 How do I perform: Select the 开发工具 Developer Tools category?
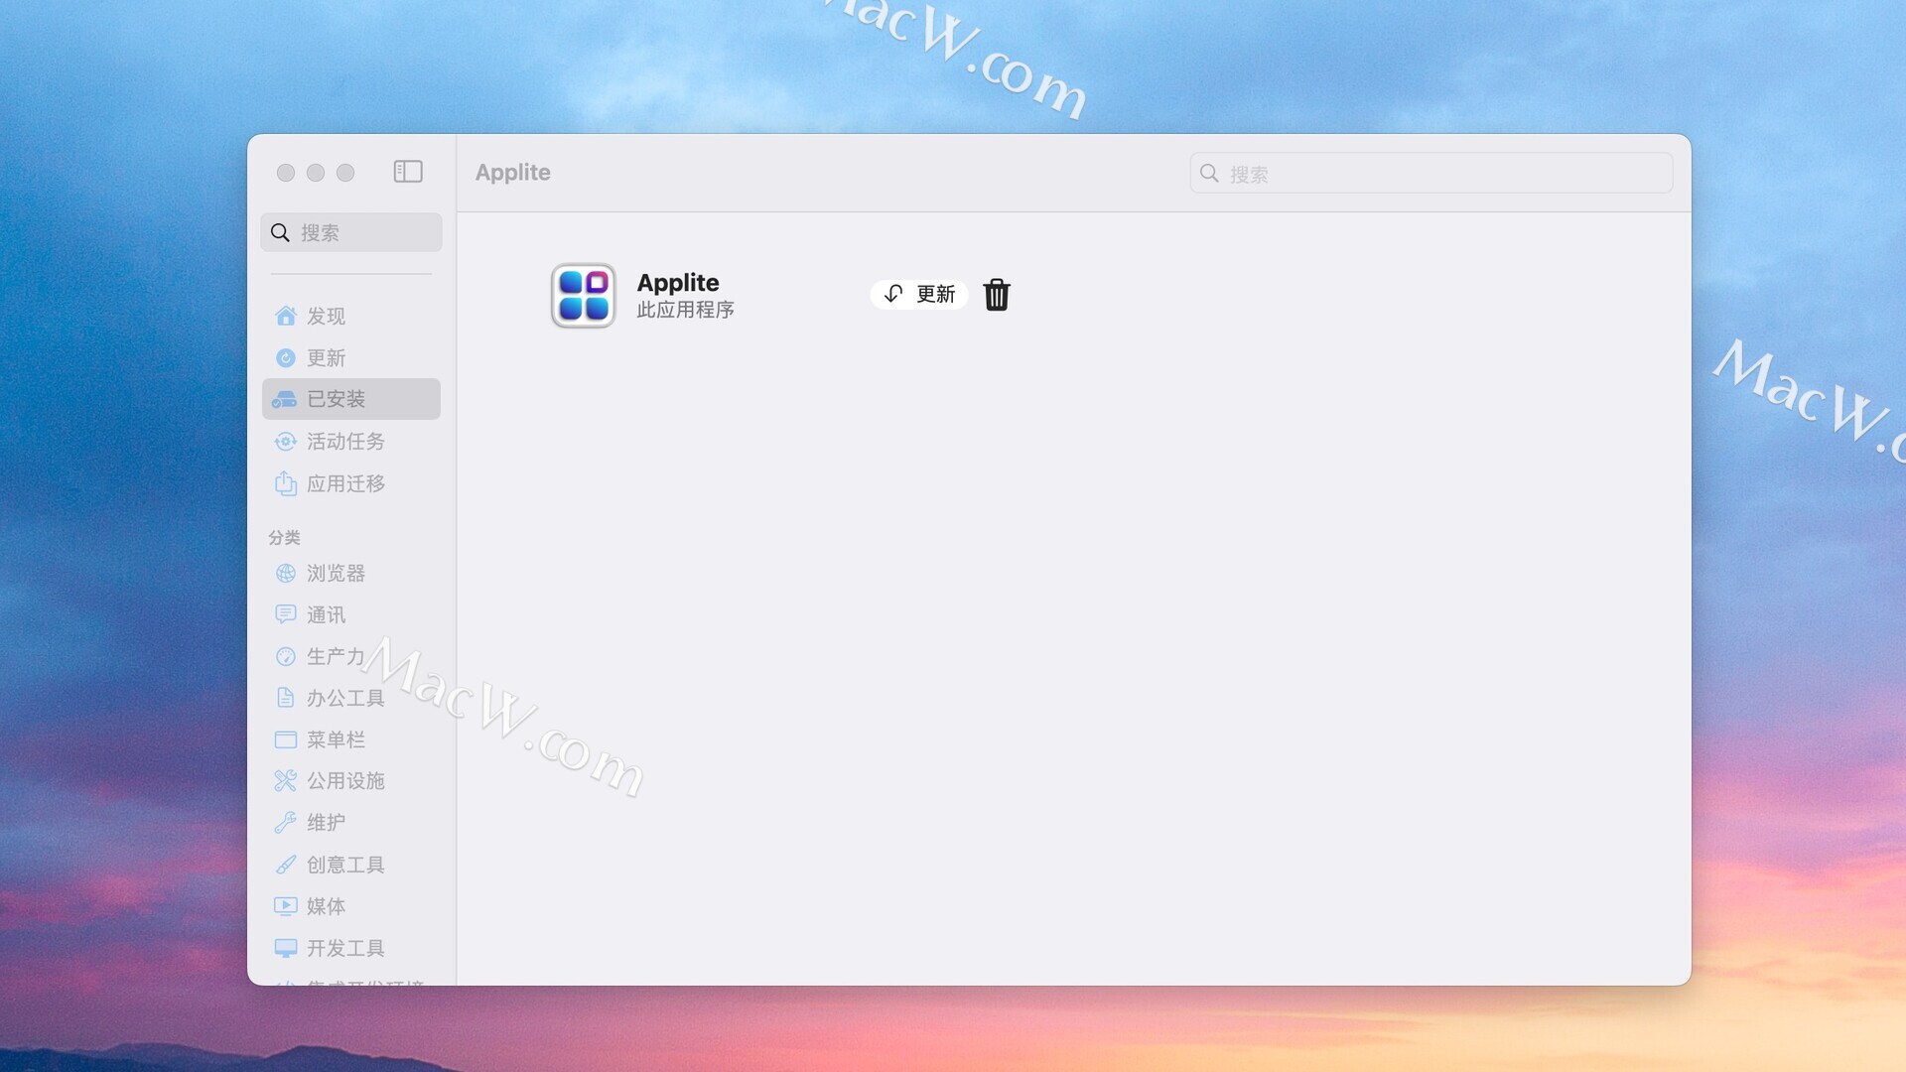pos(344,948)
